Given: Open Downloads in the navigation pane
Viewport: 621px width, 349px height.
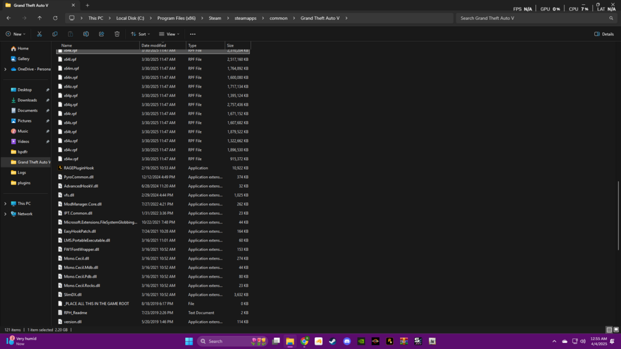Looking at the screenshot, I should pos(27,100).
